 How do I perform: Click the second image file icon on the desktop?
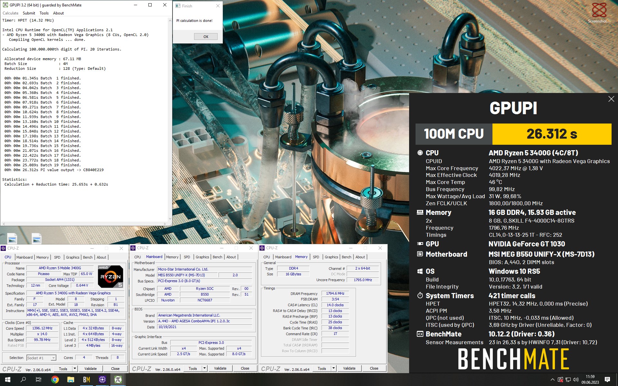pos(37,238)
